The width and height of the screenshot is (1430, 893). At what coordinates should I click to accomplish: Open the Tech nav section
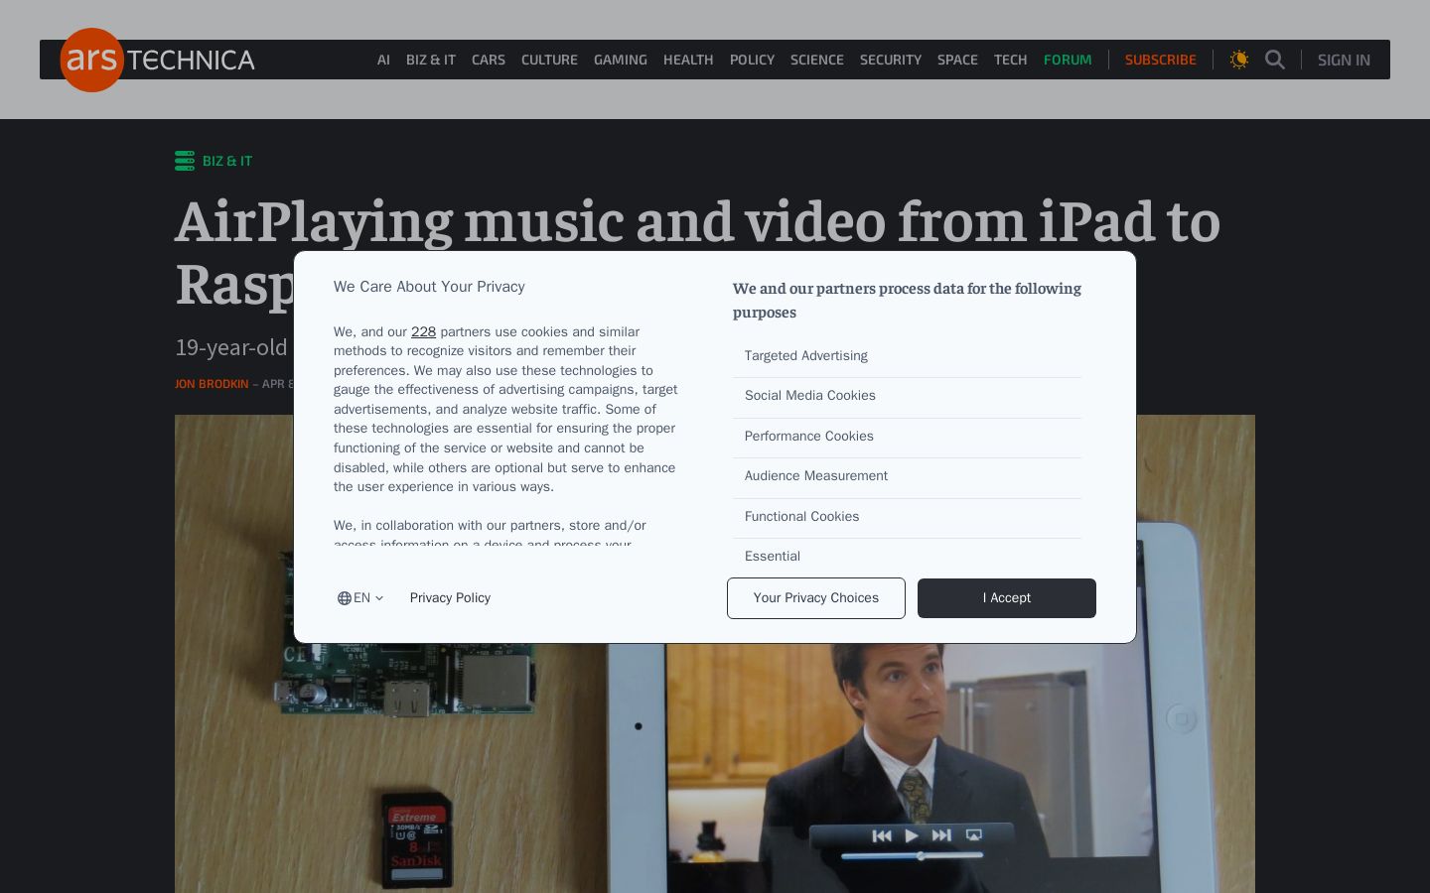(1011, 60)
